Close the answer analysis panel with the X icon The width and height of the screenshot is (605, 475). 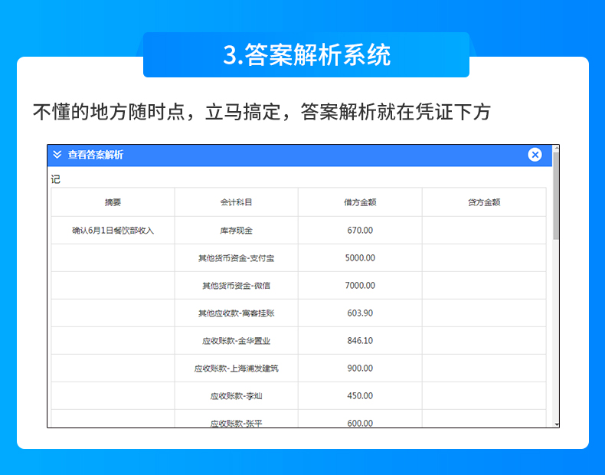coord(535,155)
